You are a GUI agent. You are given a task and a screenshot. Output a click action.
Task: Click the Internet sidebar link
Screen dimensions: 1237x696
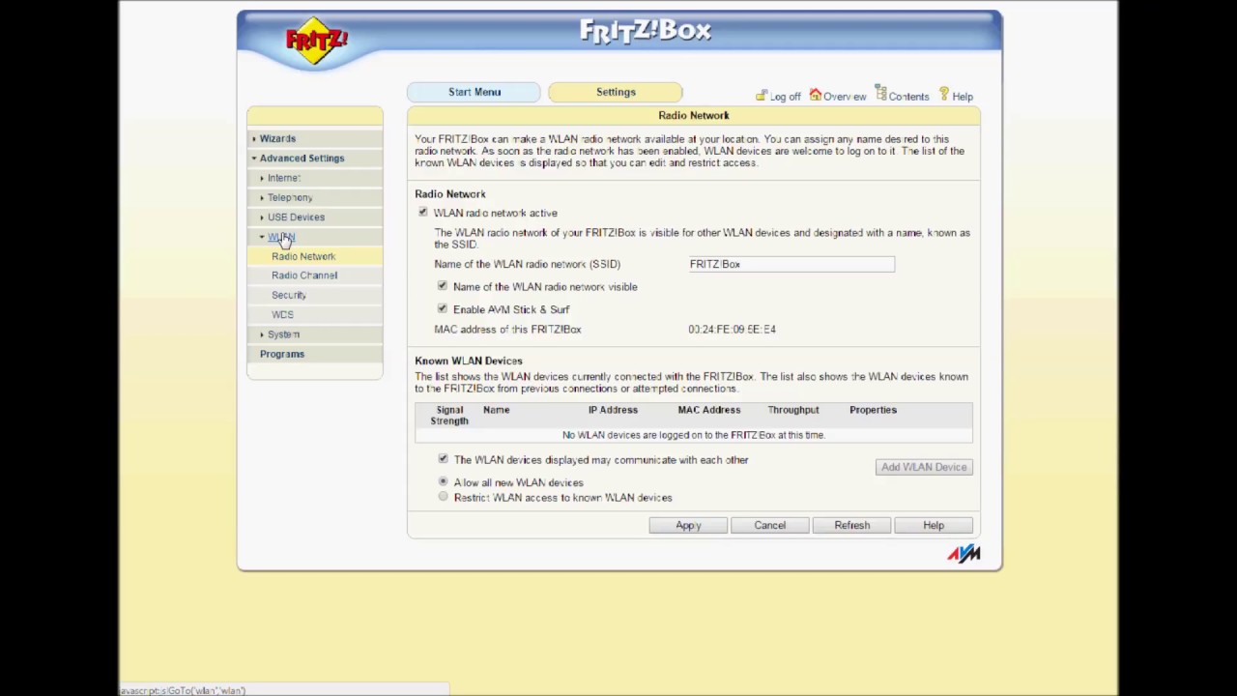[x=283, y=178]
